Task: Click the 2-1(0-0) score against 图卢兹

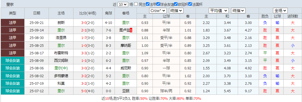Action: pyautogui.click(x=88, y=30)
